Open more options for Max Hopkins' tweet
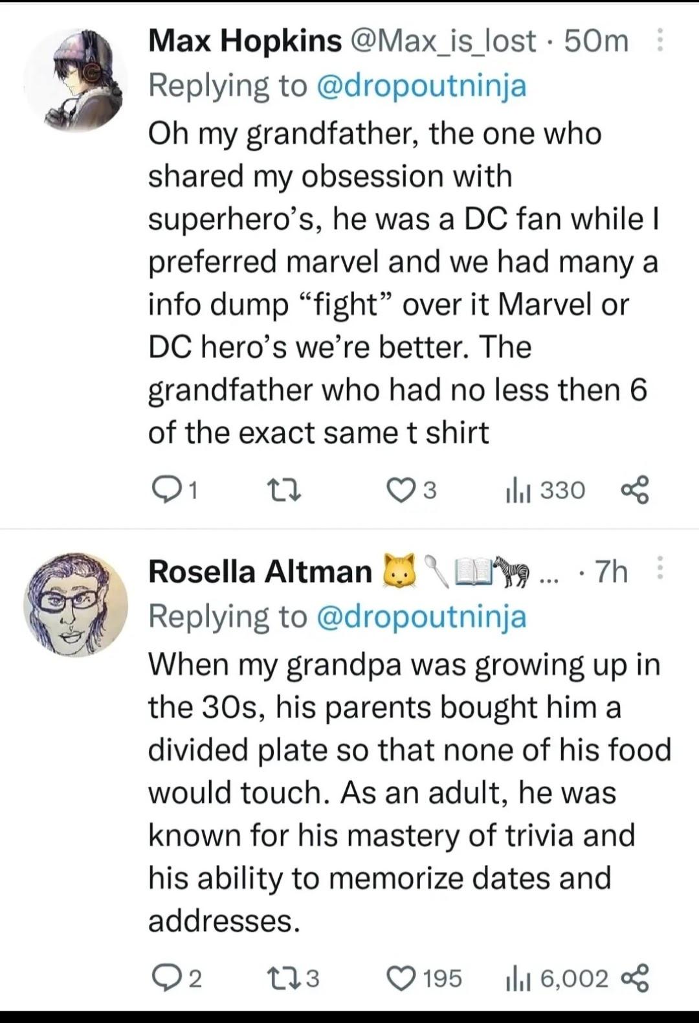This screenshot has width=699, height=1023. pyautogui.click(x=660, y=39)
